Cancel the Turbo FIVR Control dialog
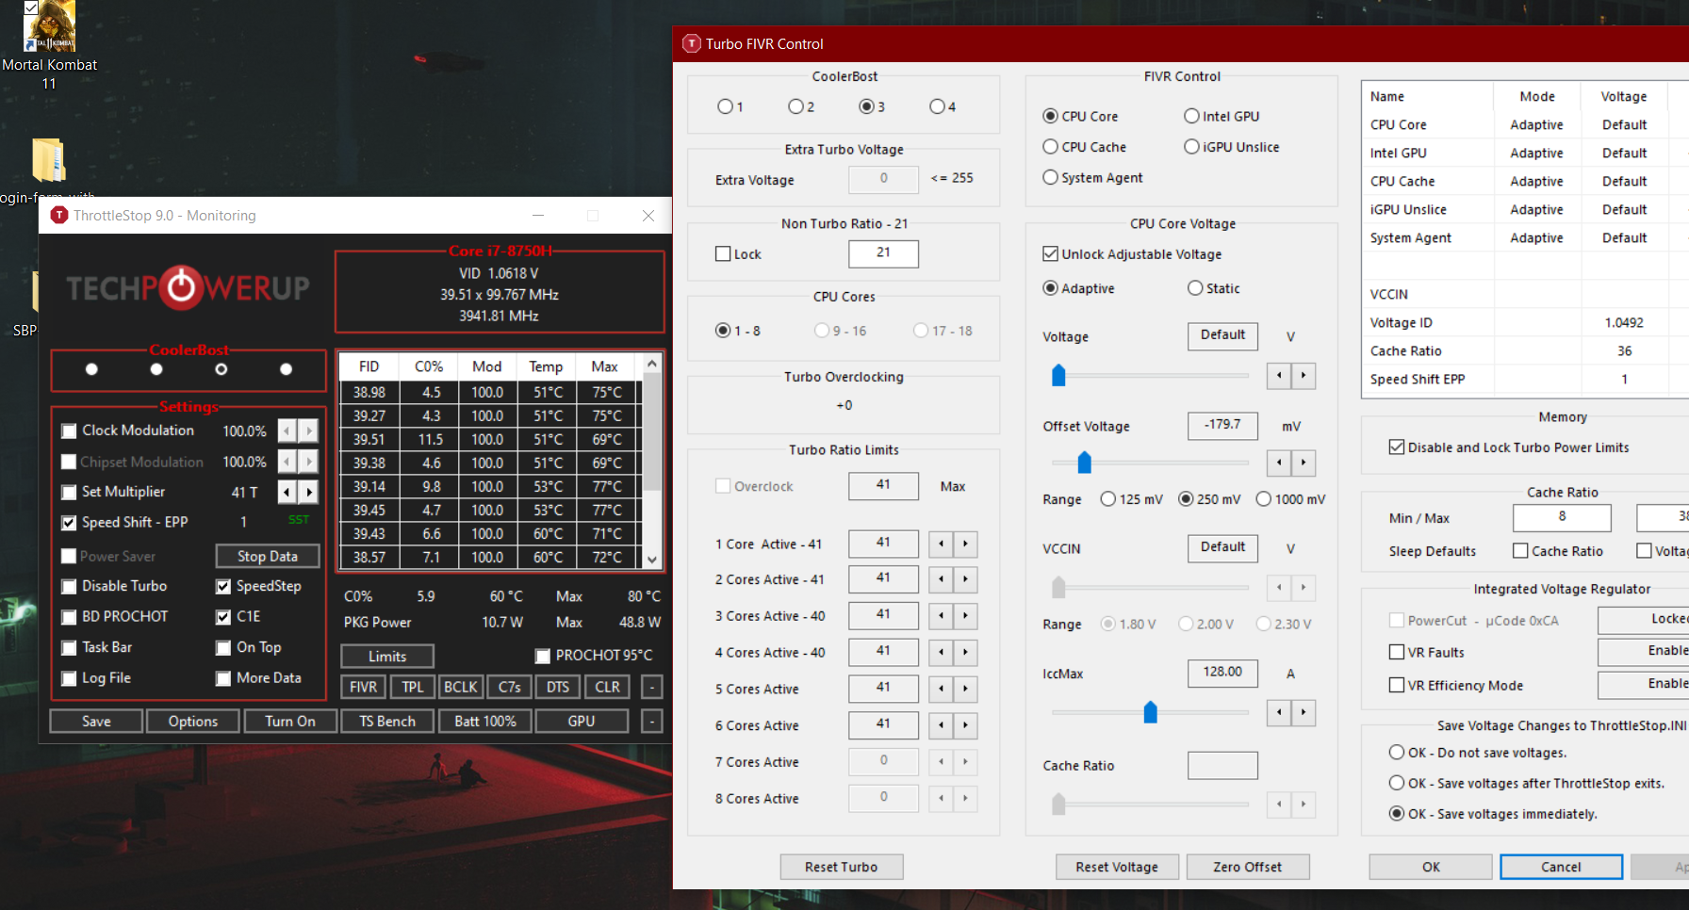 [x=1561, y=867]
